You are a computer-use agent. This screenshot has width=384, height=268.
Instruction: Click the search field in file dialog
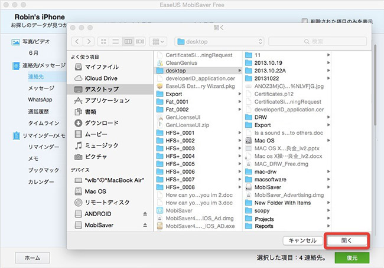pyautogui.click(x=318, y=41)
